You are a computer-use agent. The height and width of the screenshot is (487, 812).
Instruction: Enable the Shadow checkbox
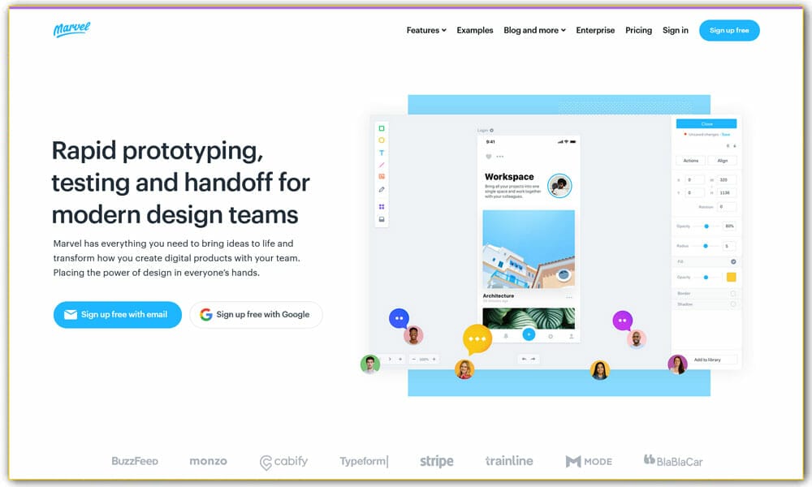tap(733, 304)
